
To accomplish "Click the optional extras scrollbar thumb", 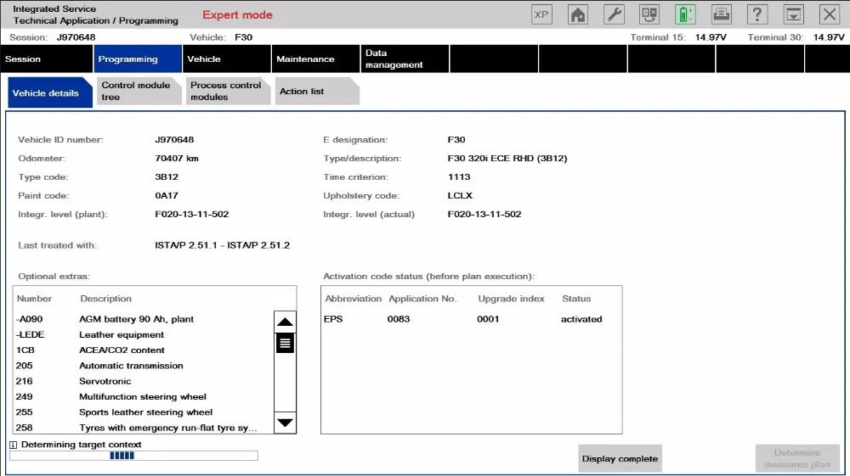I will click(x=285, y=343).
